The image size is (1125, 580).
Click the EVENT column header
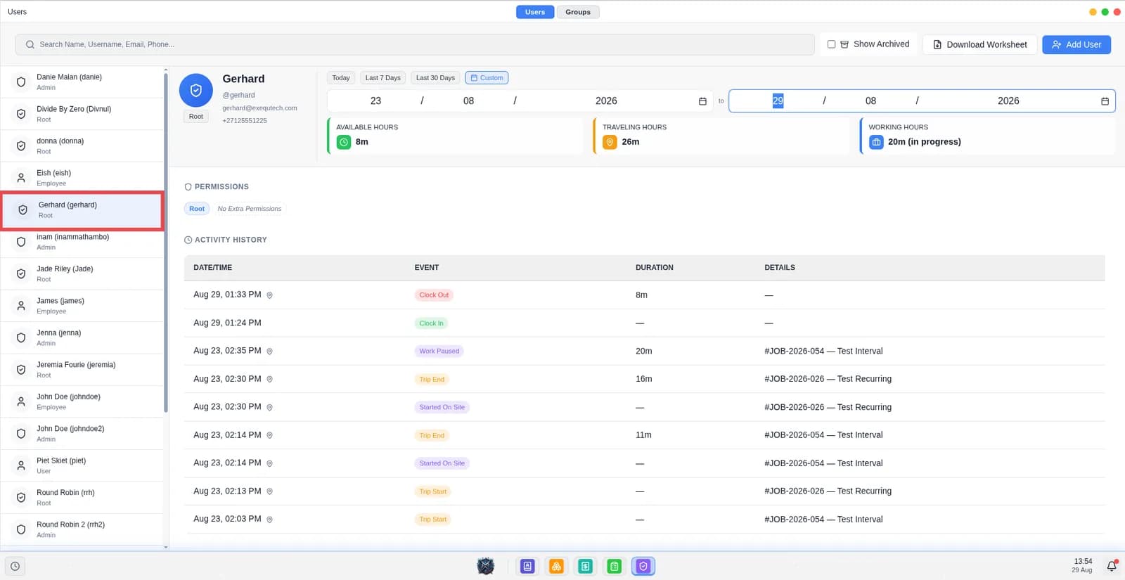click(427, 268)
